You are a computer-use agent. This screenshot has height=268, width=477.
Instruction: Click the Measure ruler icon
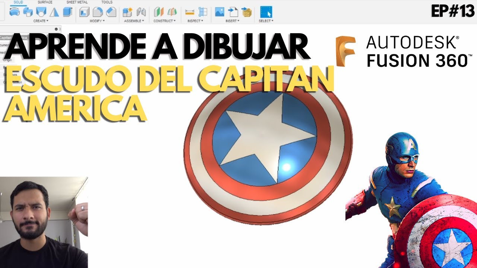tap(190, 12)
